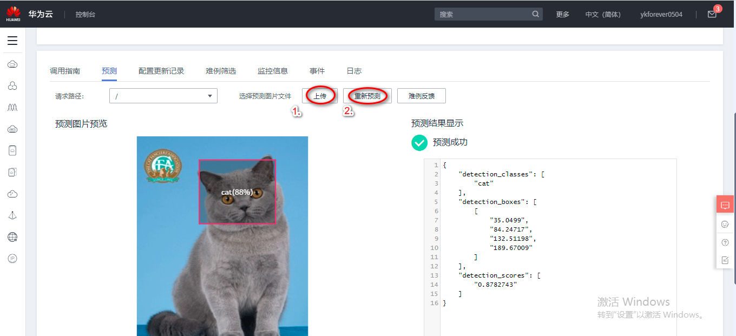Switch to the 日志 tab

(x=353, y=70)
